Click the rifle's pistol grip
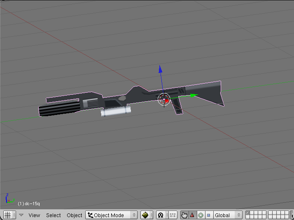The image size is (294, 220). tap(177, 106)
